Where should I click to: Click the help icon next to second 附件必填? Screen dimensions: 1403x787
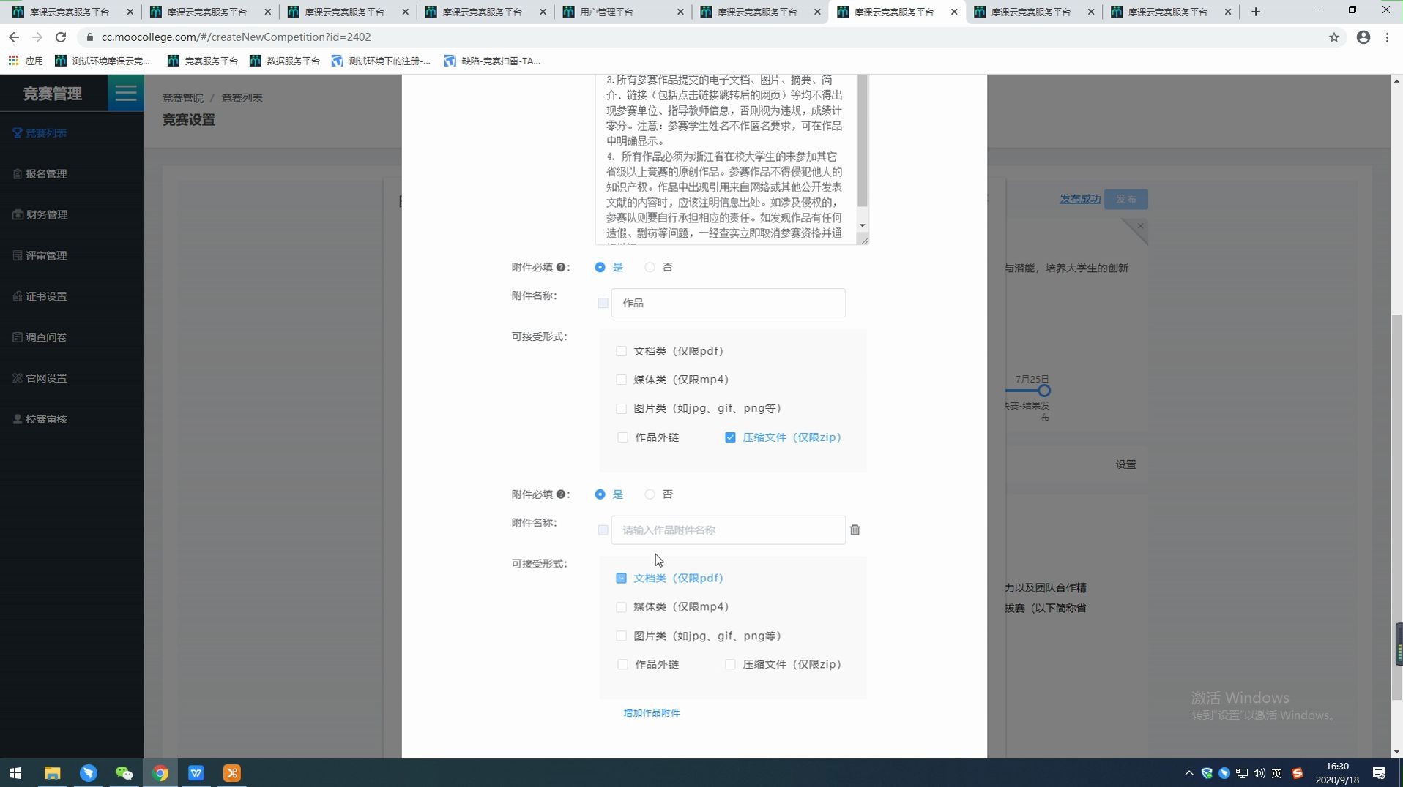[x=560, y=494]
